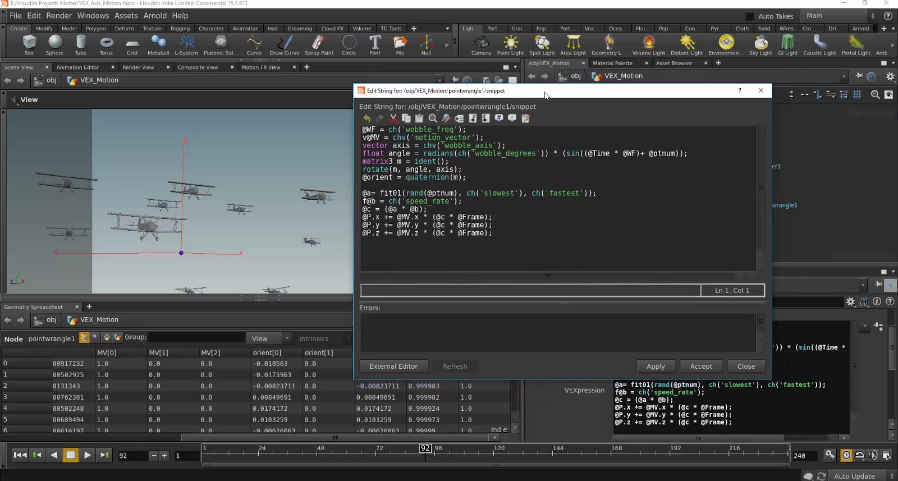
Task: Select the Box shelf tool
Action: point(29,45)
